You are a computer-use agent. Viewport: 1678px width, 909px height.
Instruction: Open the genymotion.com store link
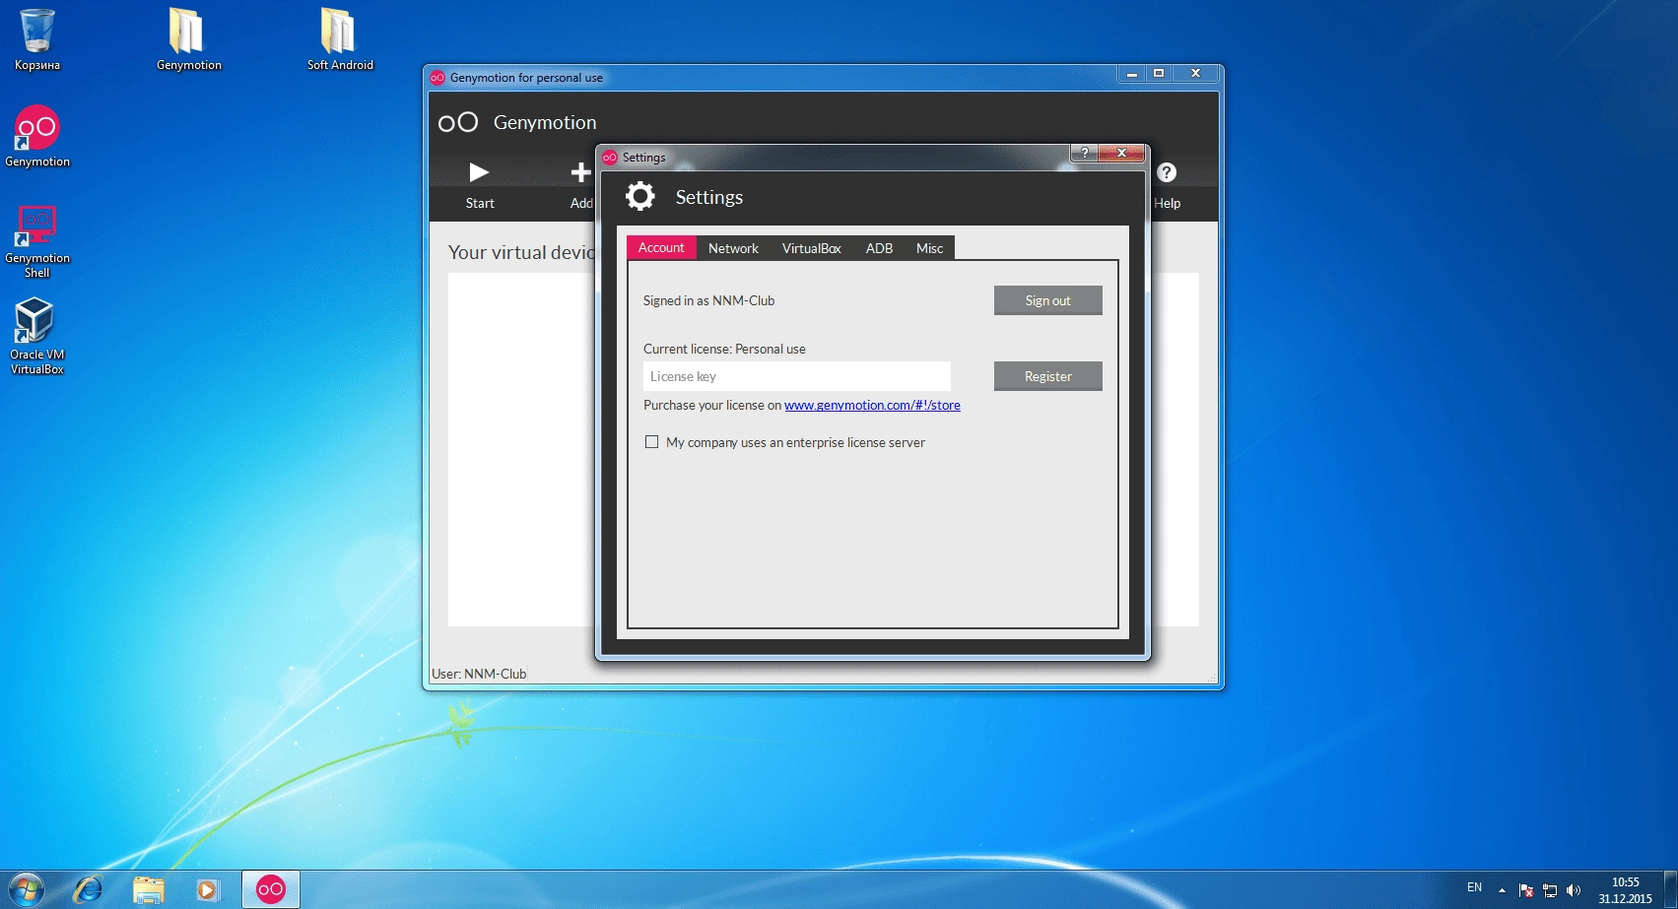pyautogui.click(x=872, y=405)
